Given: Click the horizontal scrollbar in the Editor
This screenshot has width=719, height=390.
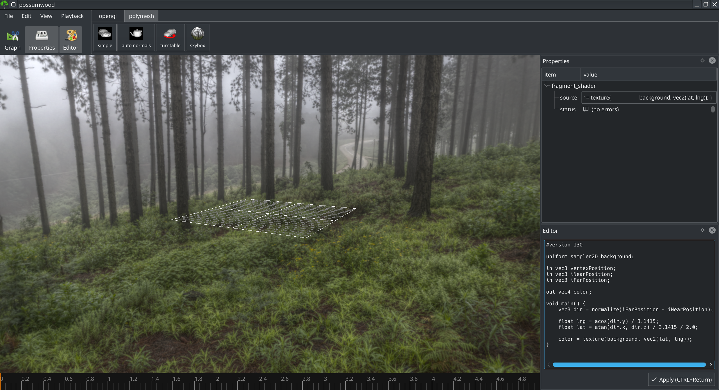Looking at the screenshot, I should [x=629, y=364].
